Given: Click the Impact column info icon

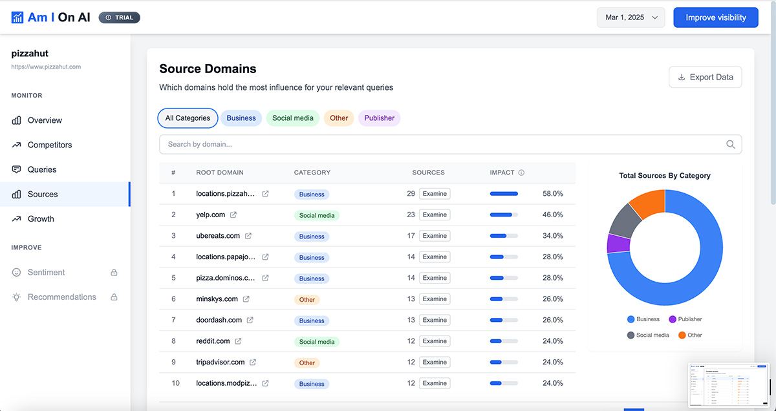Looking at the screenshot, I should 521,173.
